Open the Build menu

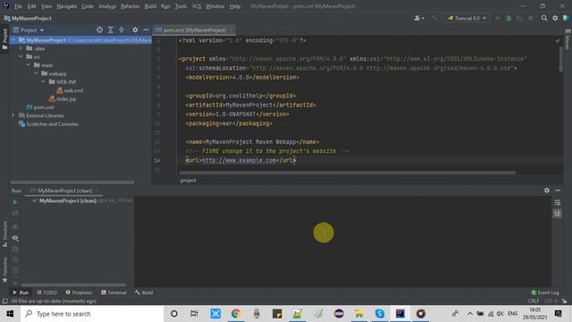[x=150, y=6]
